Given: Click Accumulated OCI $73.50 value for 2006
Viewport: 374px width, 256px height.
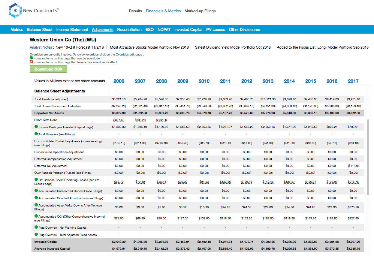Looking at the screenshot, I should click(119, 218).
